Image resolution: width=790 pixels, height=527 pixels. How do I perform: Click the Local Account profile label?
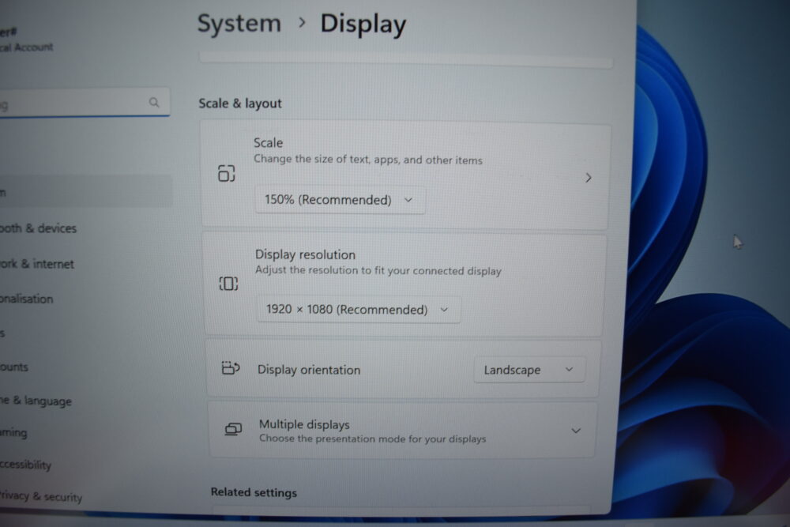click(x=26, y=47)
